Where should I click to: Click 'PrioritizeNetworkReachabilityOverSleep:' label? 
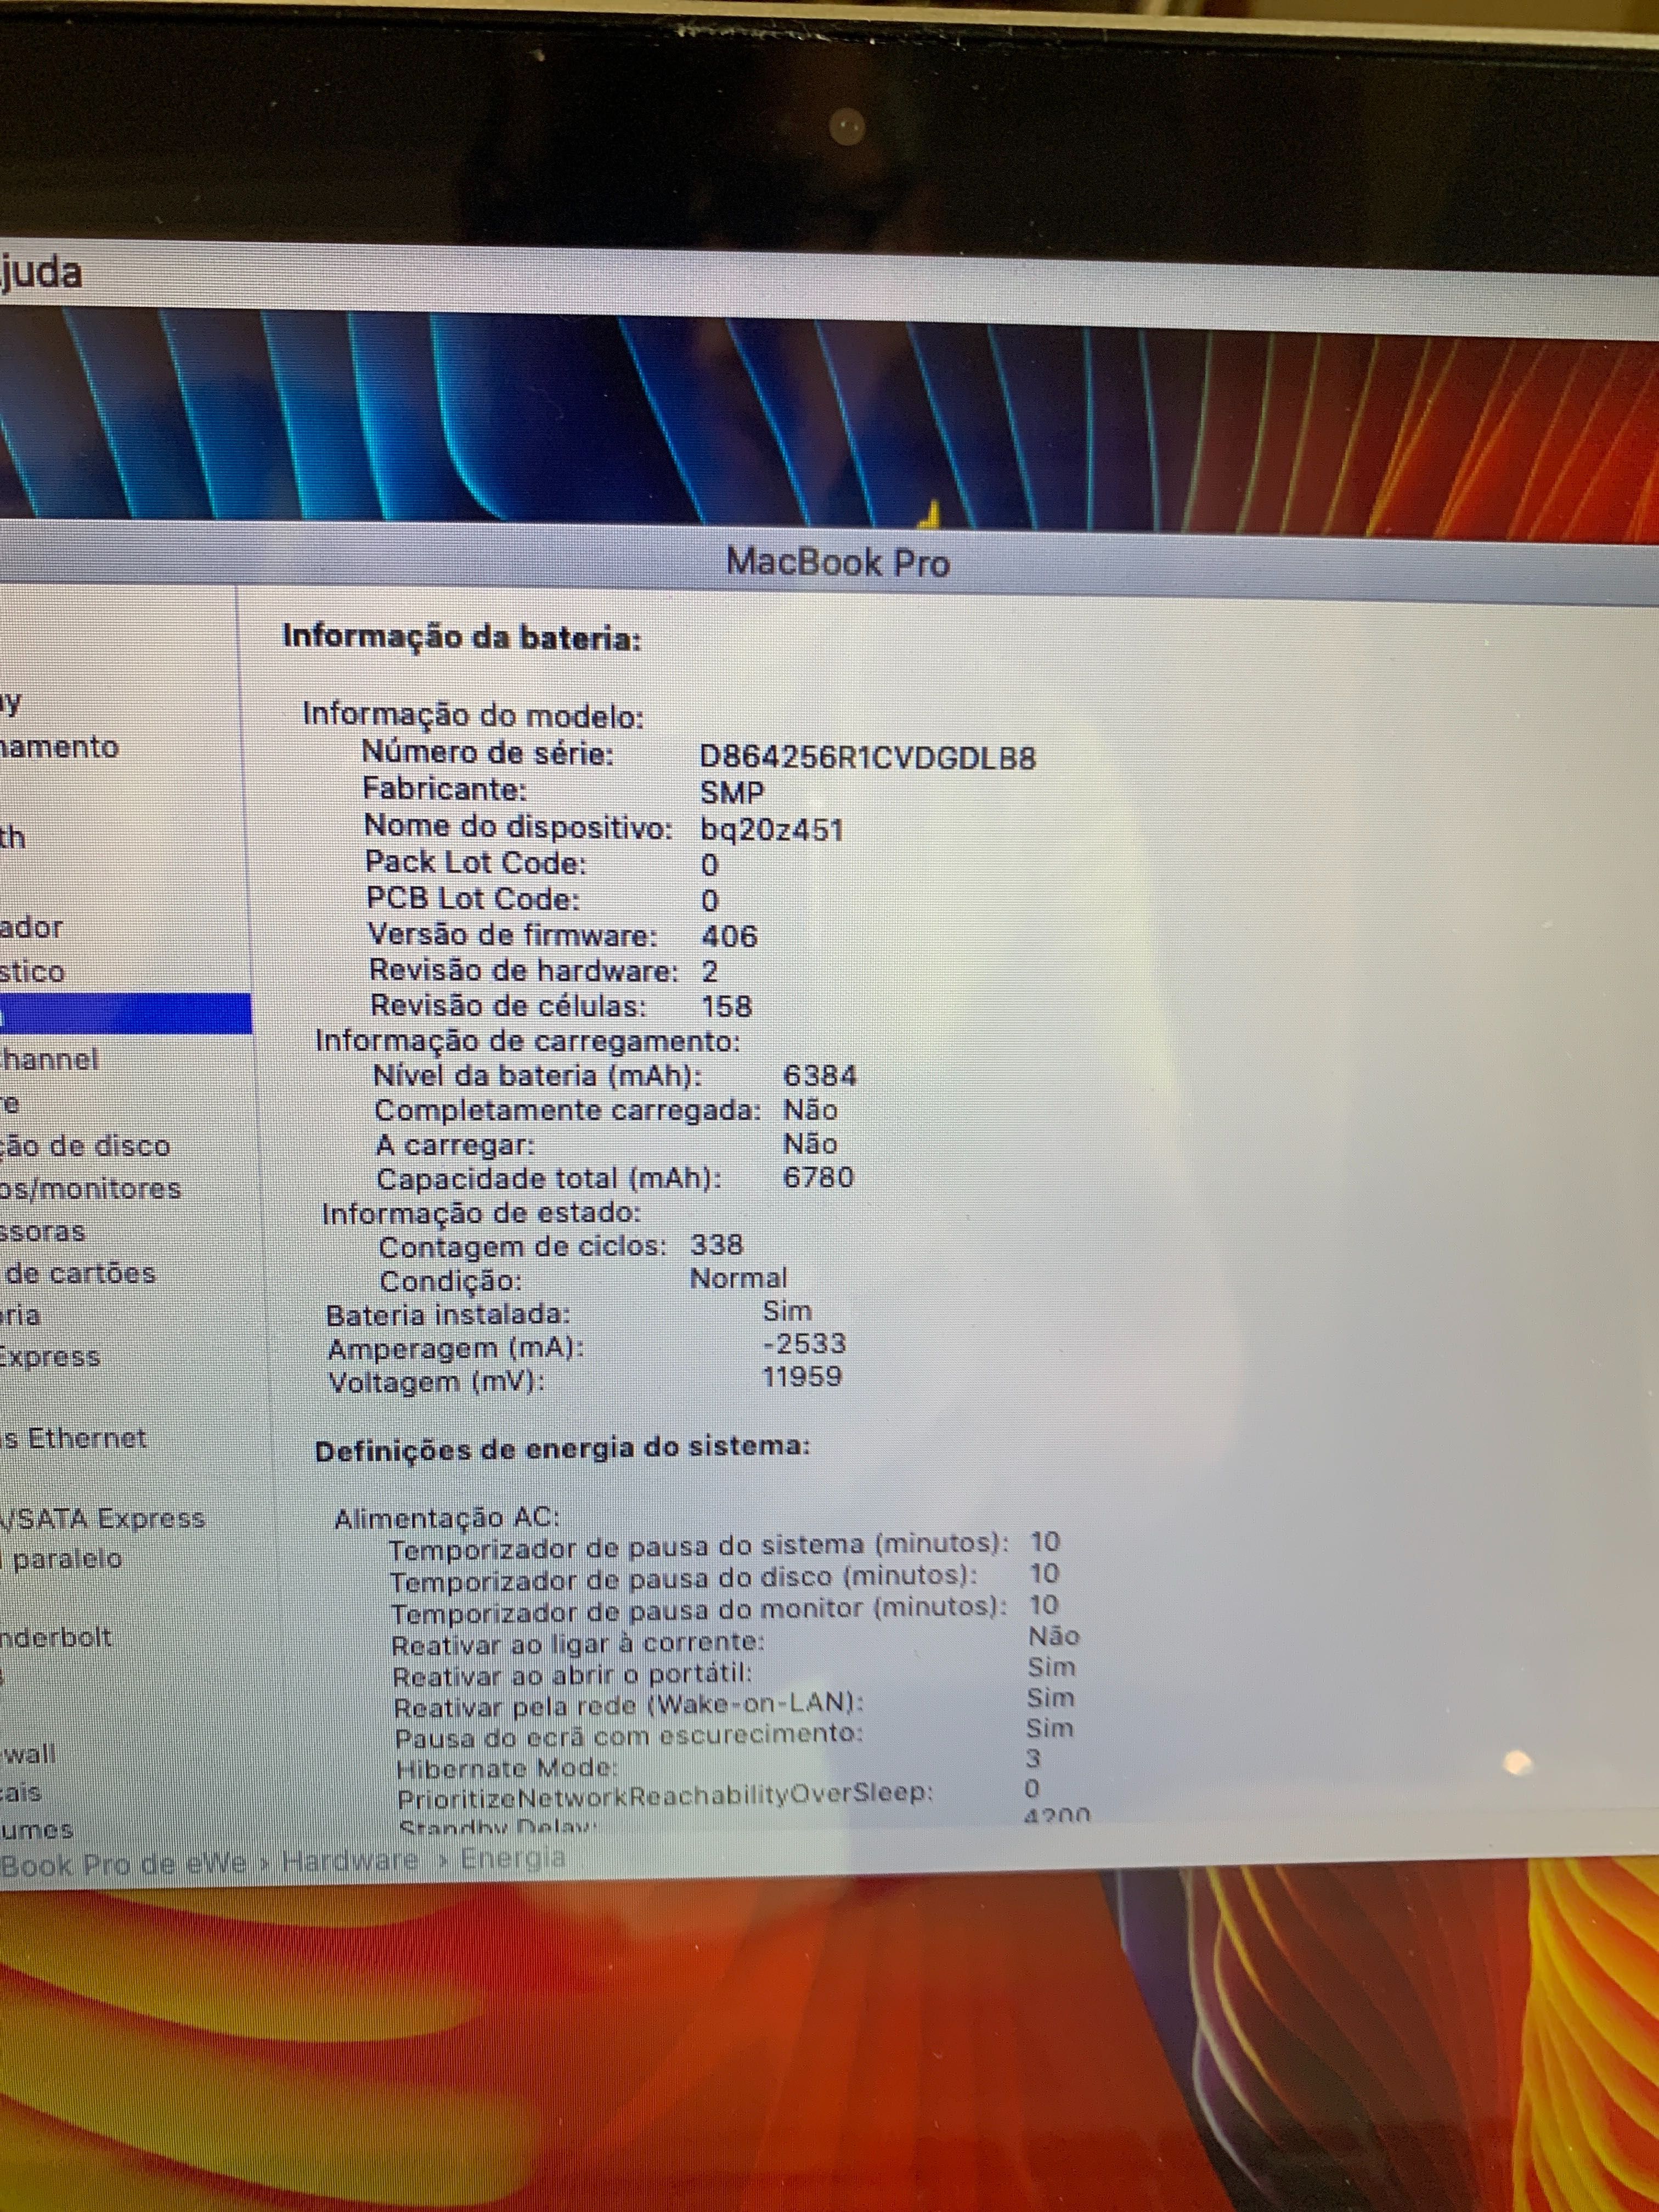coord(665,1797)
